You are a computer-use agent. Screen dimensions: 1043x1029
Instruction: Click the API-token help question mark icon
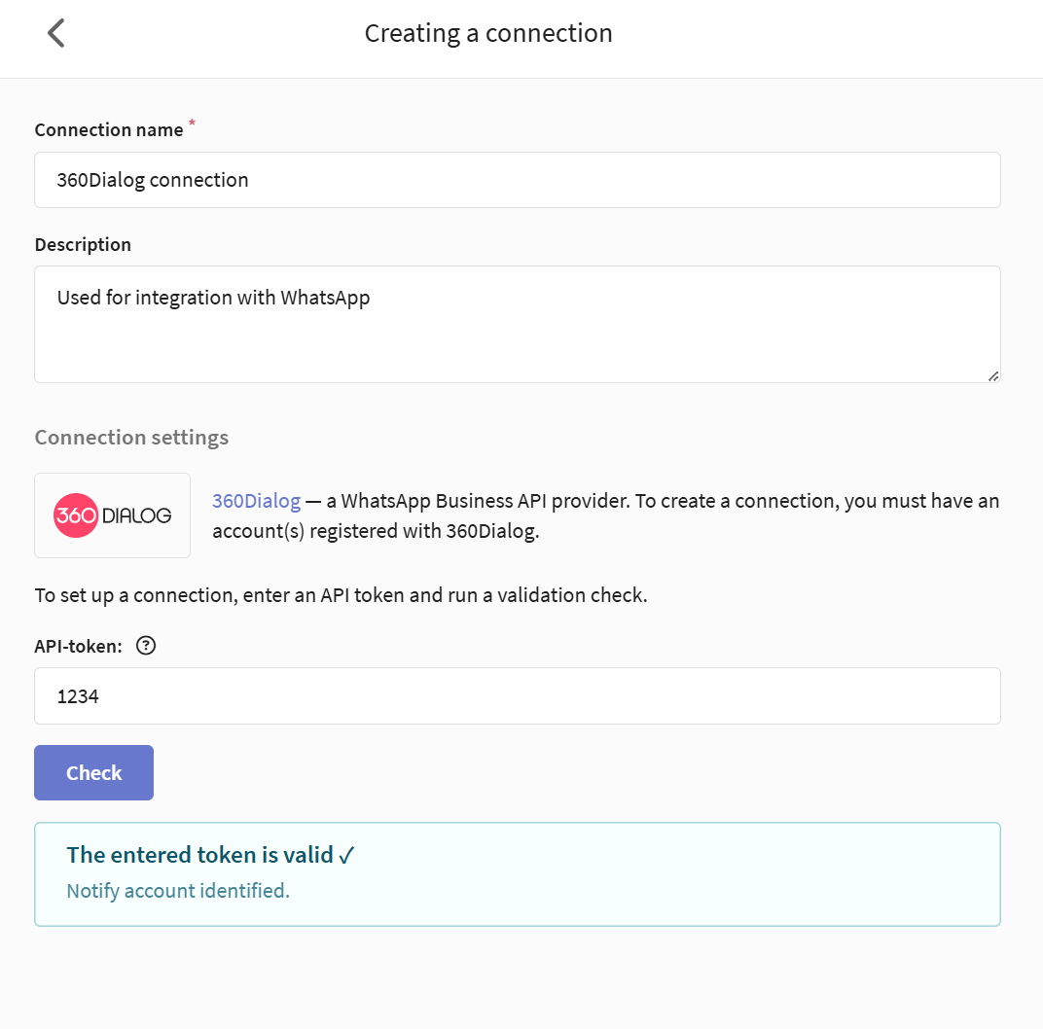(146, 646)
